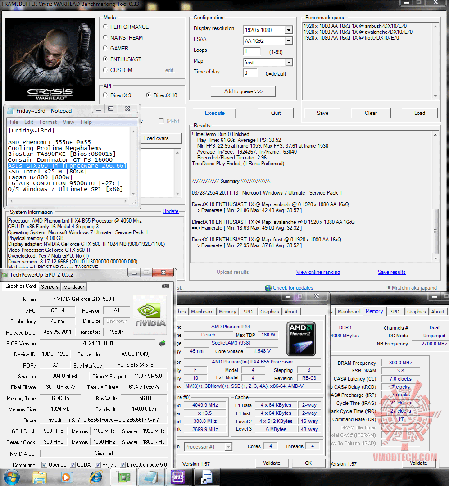
Task: Toggle the 64-bit checkbox
Action: 161,121
